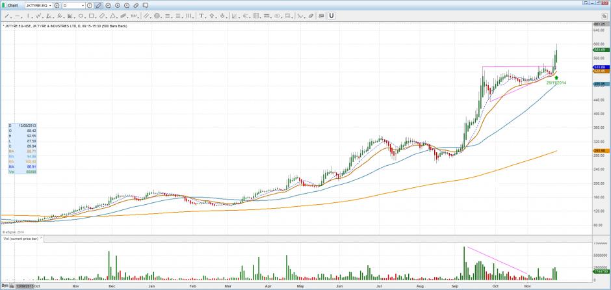Viewport: 611px width, 290px height.
Task: Click the pop-out window button top right
Action: [586, 3]
